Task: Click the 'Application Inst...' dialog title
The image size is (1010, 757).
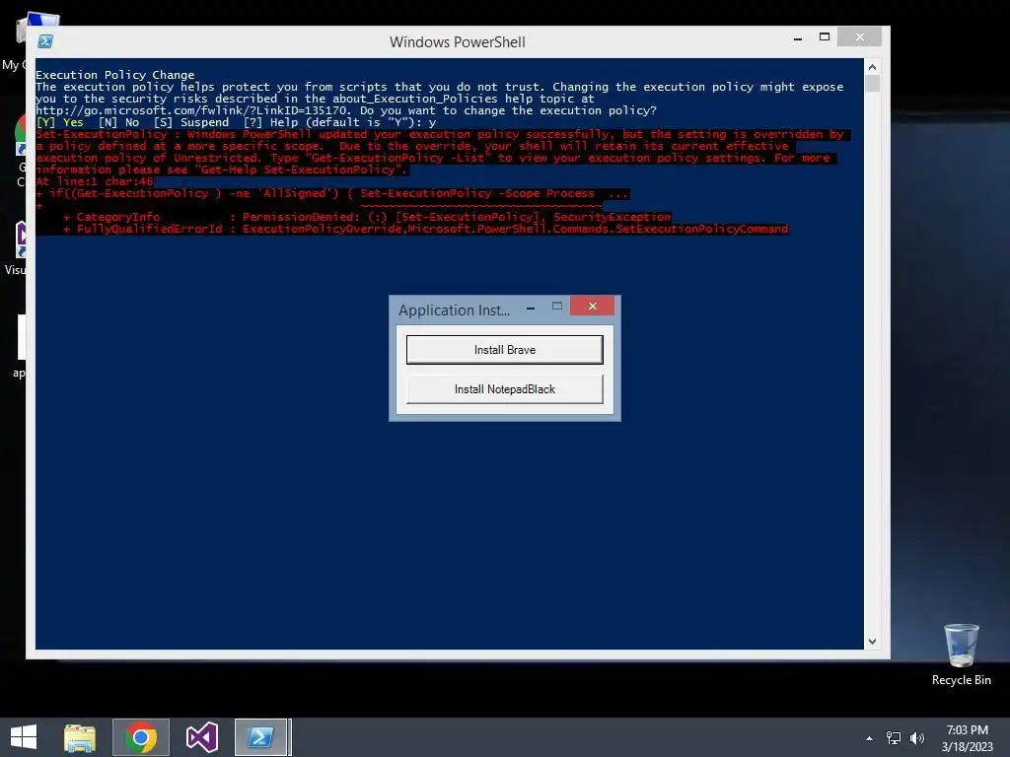Action: pyautogui.click(x=454, y=310)
